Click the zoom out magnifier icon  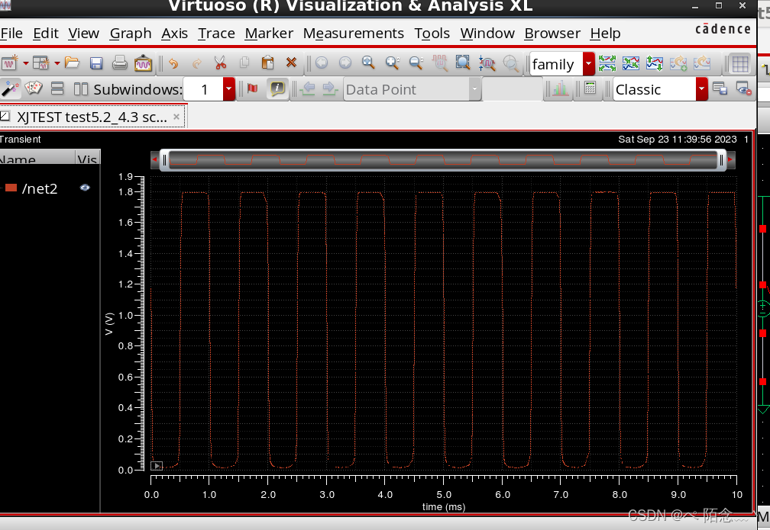416,63
